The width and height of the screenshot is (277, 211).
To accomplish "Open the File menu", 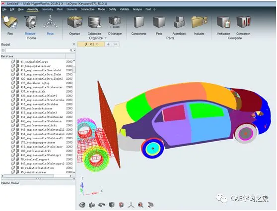I will (x=4, y=9).
